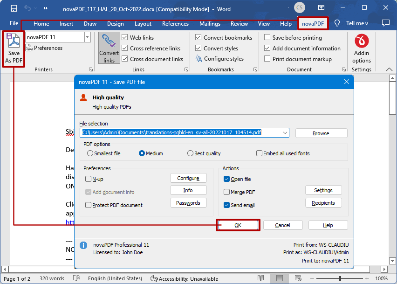
Task: Open the novaPDF 11 printer dropdown
Action: 87,37
